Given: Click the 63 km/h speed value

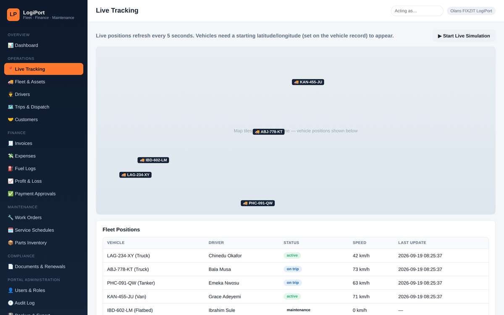Looking at the screenshot, I should pyautogui.click(x=361, y=283).
